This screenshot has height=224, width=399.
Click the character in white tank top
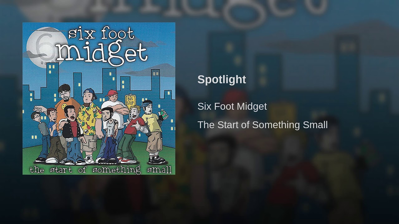109,131
